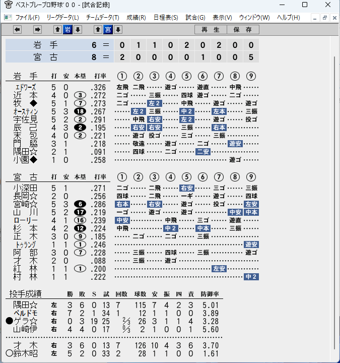The height and width of the screenshot is (363, 340).
Task: Click the left arrow navigation icon
Action: coord(17,29)
